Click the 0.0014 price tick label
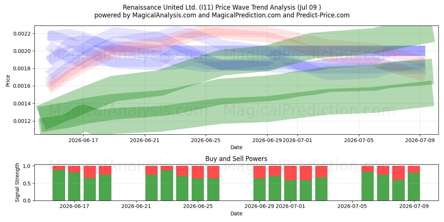Screen dimensions: 444x222 click(23, 104)
